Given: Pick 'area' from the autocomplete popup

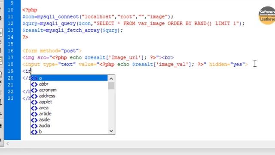Looking at the screenshot, I should (69, 108).
